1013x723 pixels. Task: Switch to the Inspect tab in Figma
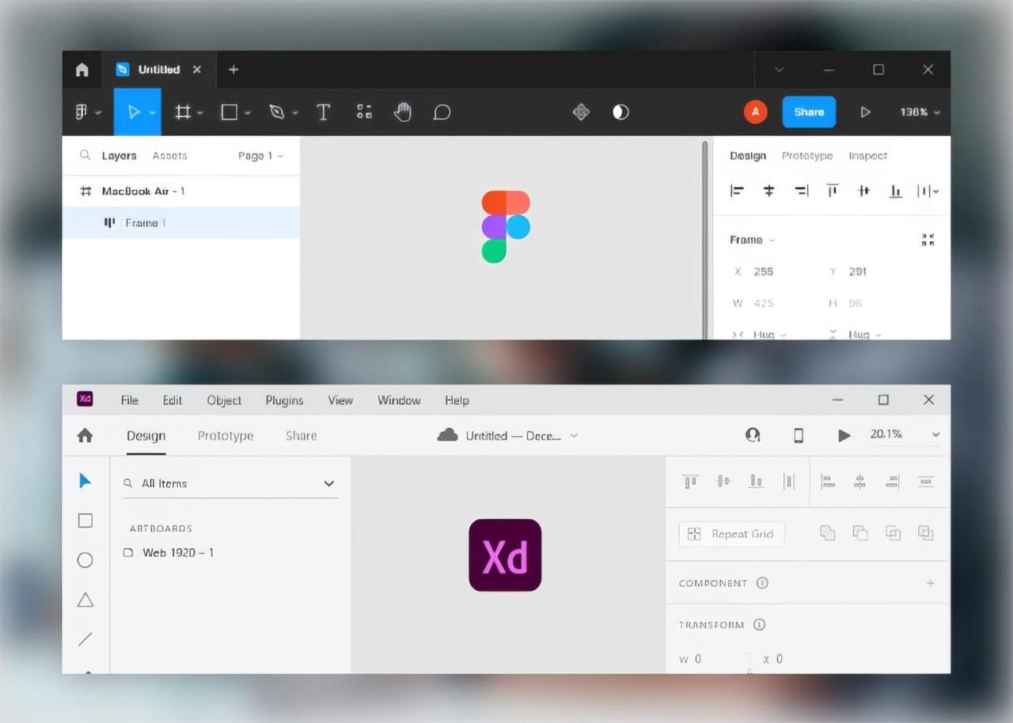pos(867,156)
